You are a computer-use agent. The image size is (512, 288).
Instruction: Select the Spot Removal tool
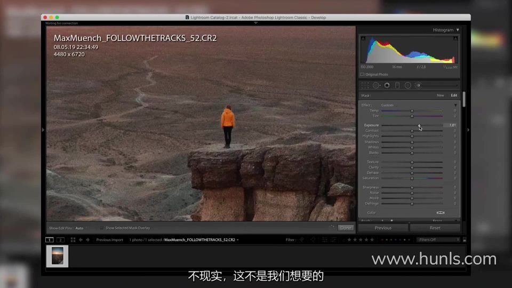point(376,85)
